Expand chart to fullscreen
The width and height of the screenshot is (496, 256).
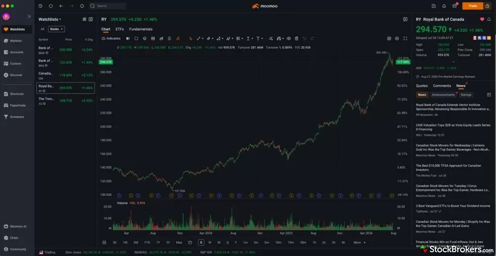click(405, 39)
